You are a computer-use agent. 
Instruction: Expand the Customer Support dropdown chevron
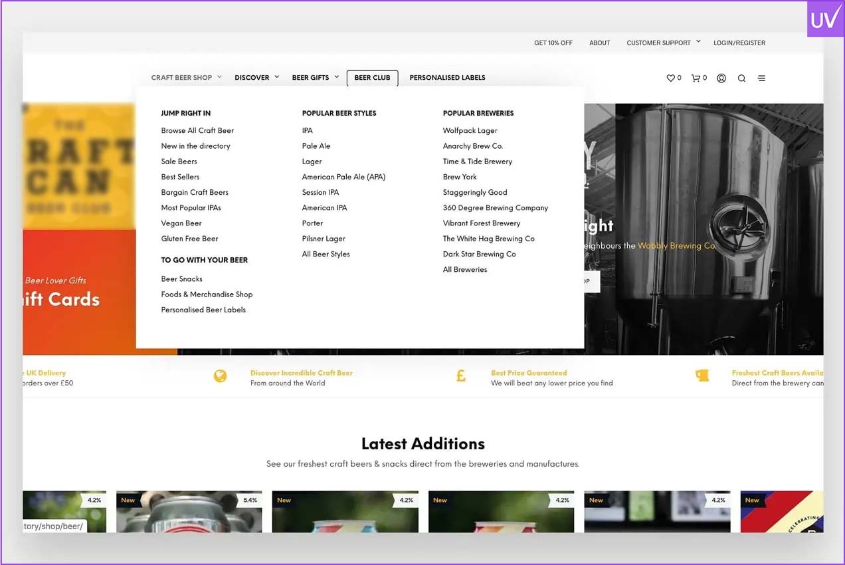pos(698,42)
